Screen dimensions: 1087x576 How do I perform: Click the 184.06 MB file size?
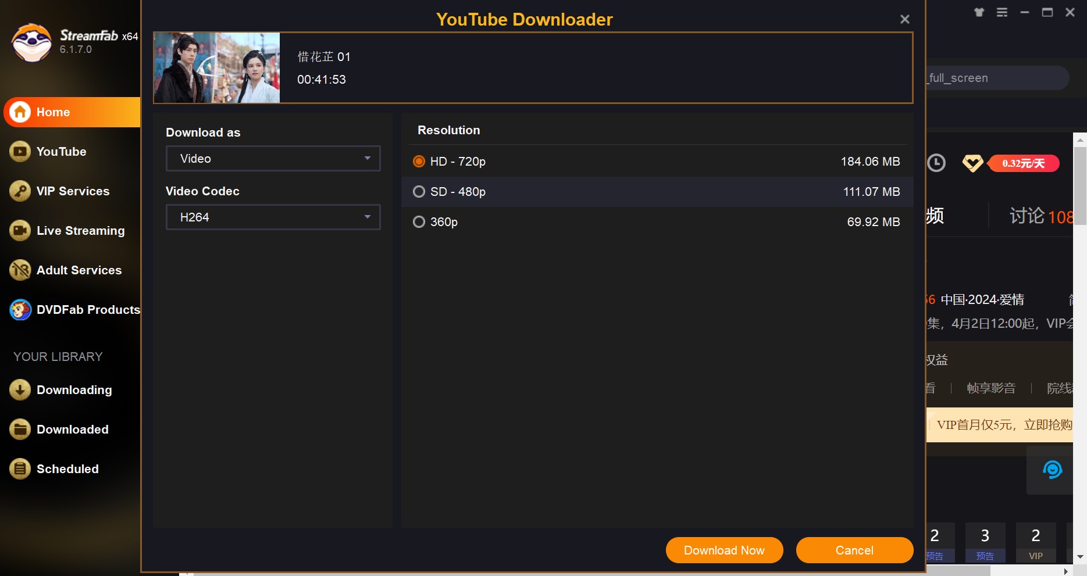tap(870, 162)
